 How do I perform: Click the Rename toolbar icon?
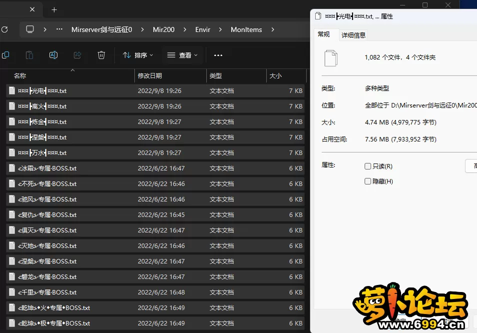pyautogui.click(x=53, y=55)
